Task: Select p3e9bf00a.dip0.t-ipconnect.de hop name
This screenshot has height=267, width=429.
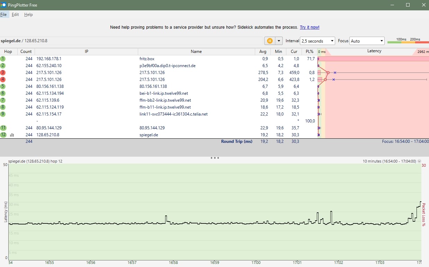Action: point(168,66)
